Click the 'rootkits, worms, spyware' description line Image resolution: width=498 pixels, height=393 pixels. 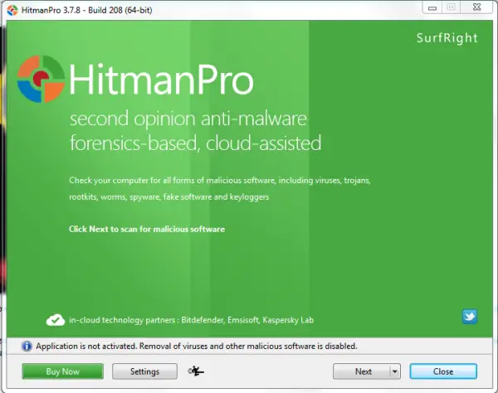[169, 197]
